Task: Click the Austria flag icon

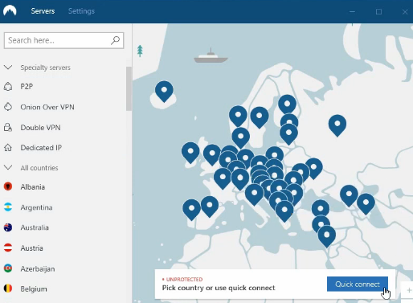Action: (8, 248)
